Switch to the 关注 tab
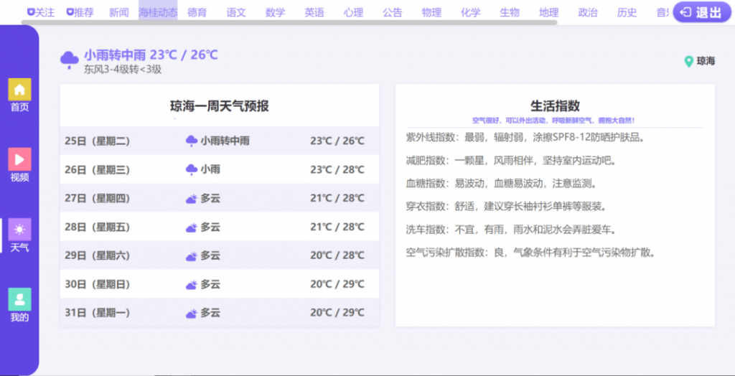Viewport: 735px width, 376px height. [x=41, y=13]
